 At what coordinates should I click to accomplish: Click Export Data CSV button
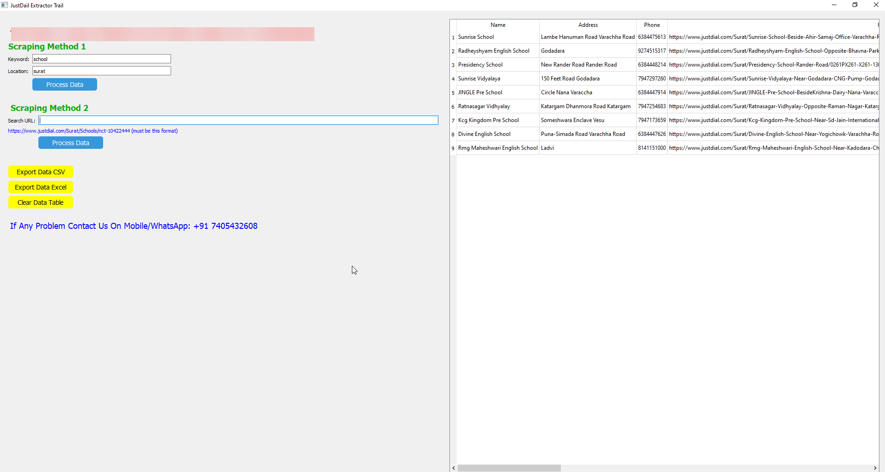tap(41, 172)
